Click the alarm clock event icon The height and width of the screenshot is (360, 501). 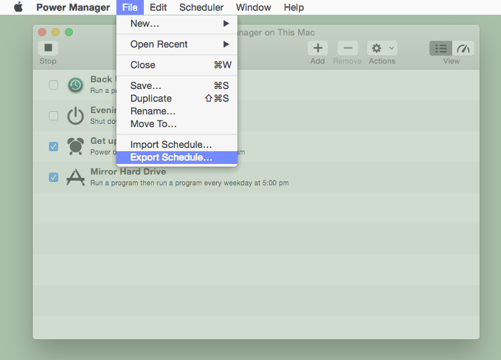(76, 147)
